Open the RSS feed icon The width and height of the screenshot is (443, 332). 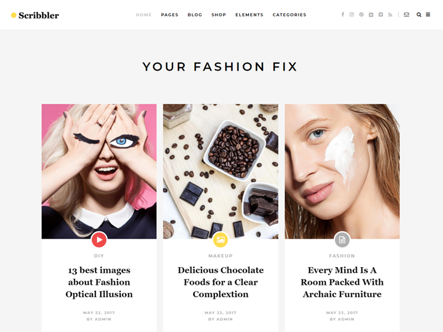[x=390, y=14]
